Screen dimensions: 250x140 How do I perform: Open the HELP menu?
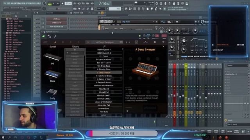click(x=39, y=3)
